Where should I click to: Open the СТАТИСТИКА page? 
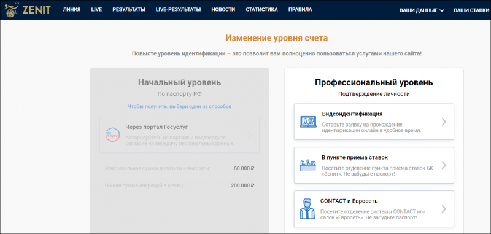click(x=262, y=10)
